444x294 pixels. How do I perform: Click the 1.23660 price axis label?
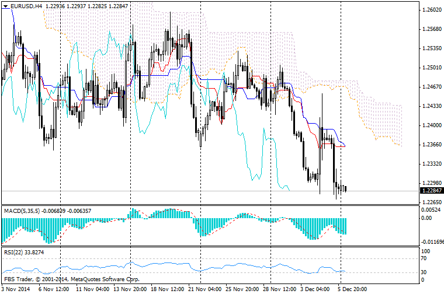[432, 145]
